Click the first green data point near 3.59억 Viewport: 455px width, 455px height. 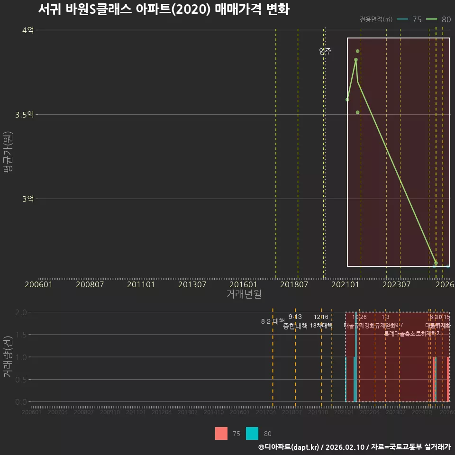pos(347,100)
